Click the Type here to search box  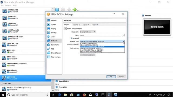click(28, 95)
